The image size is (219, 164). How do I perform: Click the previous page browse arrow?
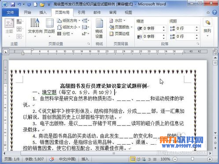[x=215, y=138]
